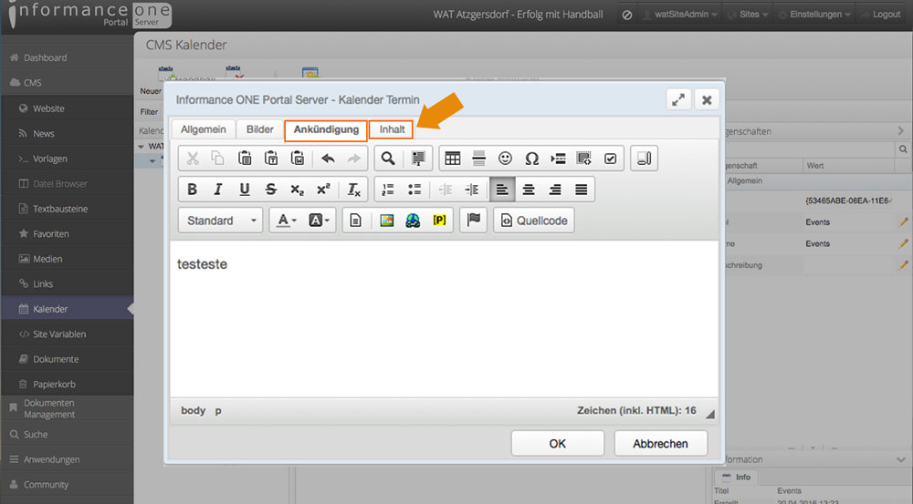Screen dimensions: 913x504
Task: Toggle right text alignment
Action: [x=555, y=190]
